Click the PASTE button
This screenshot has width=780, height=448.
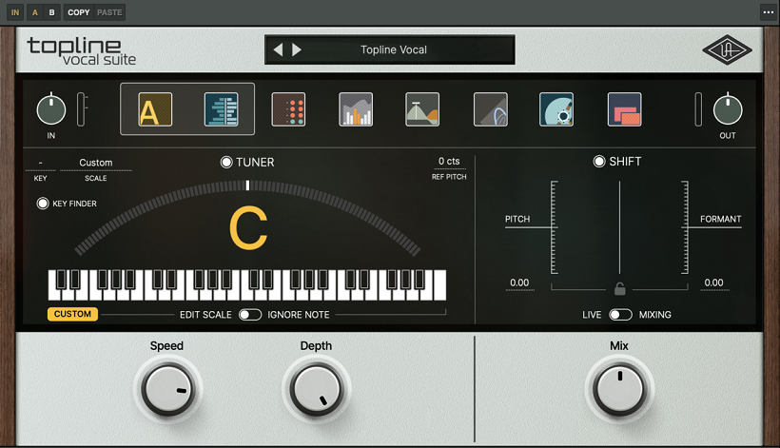point(109,12)
